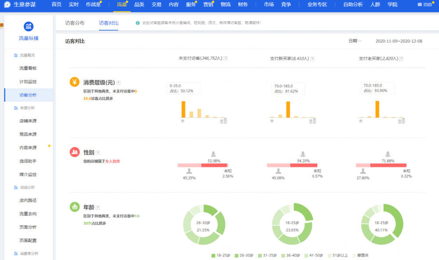Click the orange yen 消费层级 icon
Viewport: 439px width, 260px height.
point(75,82)
